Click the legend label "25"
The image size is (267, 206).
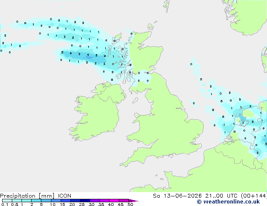click(82, 204)
